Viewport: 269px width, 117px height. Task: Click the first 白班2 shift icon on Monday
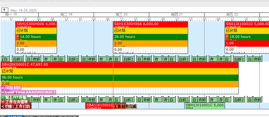tap(18, 59)
